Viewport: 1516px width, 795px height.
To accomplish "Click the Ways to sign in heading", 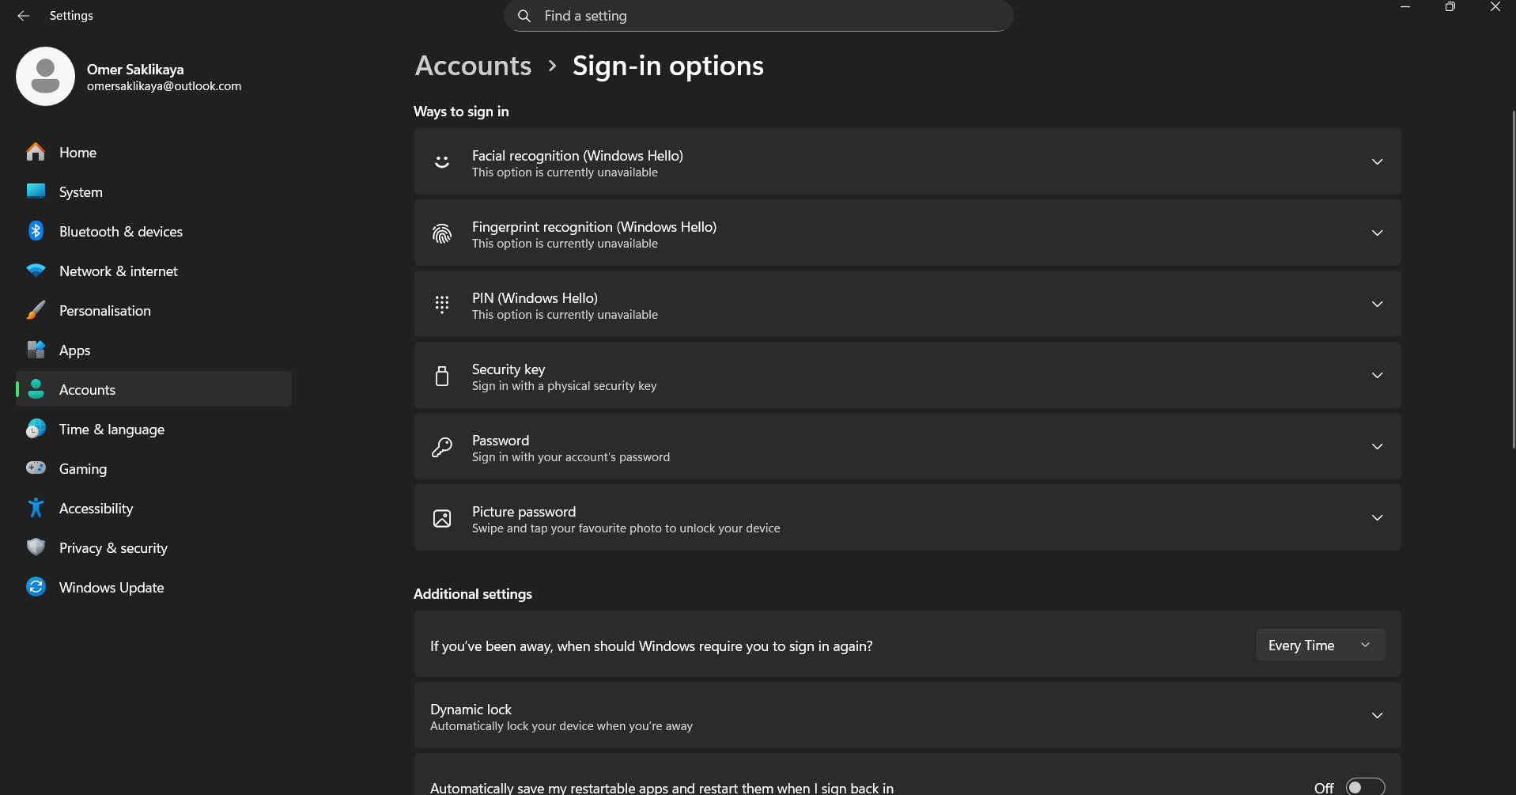I will tap(461, 112).
